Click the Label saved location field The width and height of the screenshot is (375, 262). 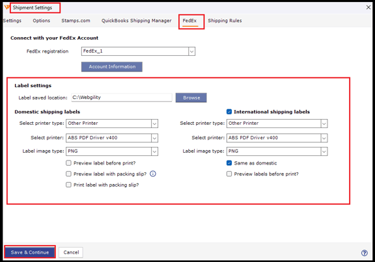[122, 98]
